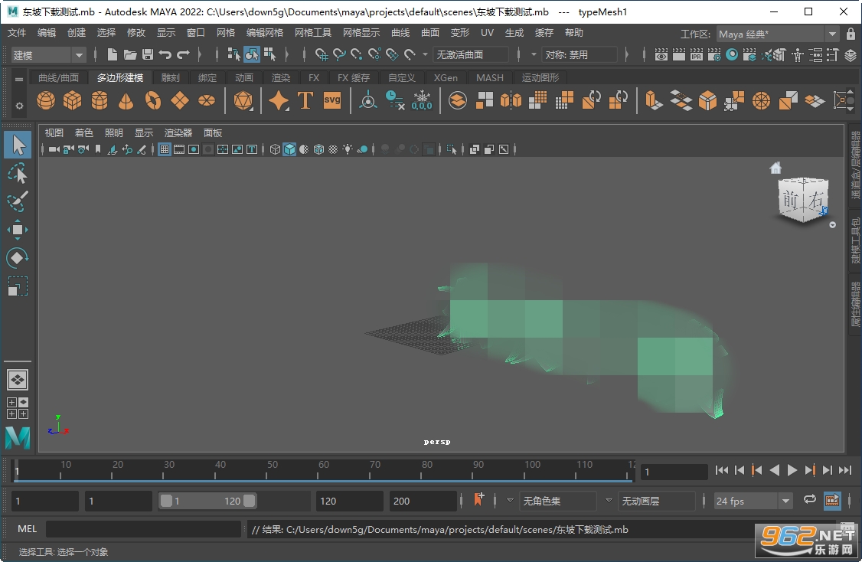Click the open scene folder icon
The image size is (862, 562).
tap(130, 54)
